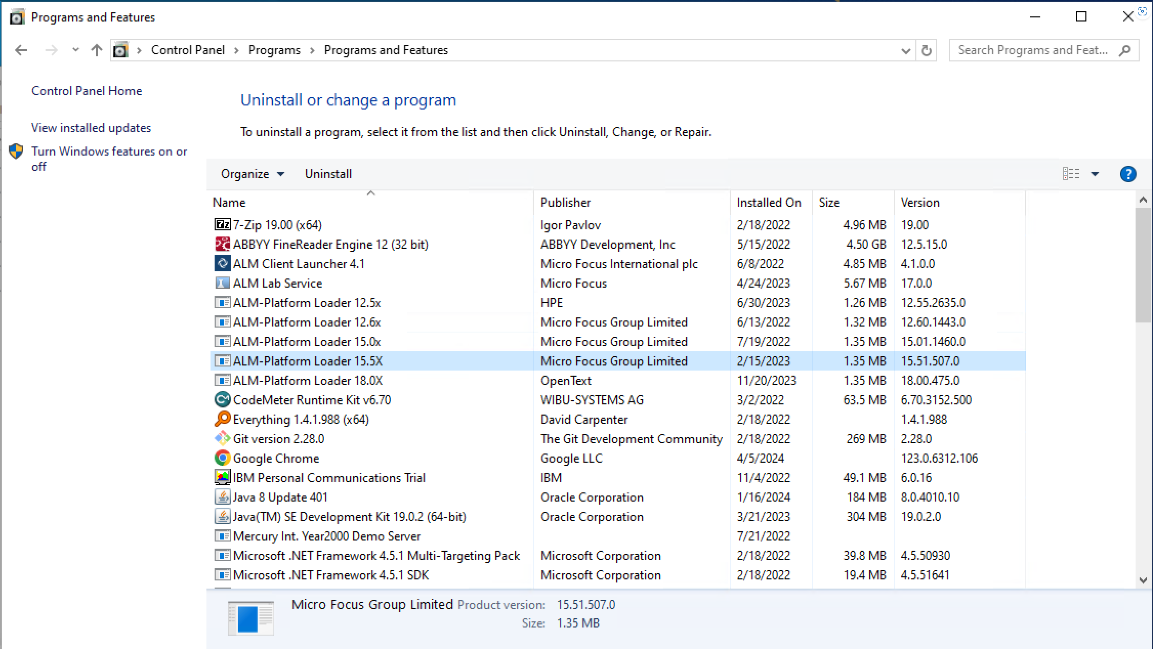The width and height of the screenshot is (1153, 649).
Task: Click the blue help question mark icon
Action: point(1128,174)
